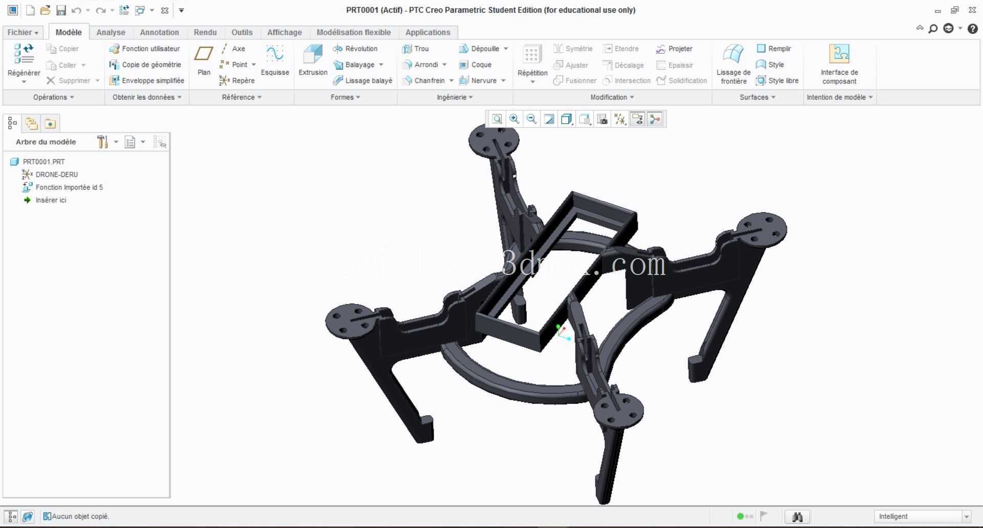The width and height of the screenshot is (983, 528).
Task: Open saved orientations list in graphics toolbar
Action: [x=585, y=119]
